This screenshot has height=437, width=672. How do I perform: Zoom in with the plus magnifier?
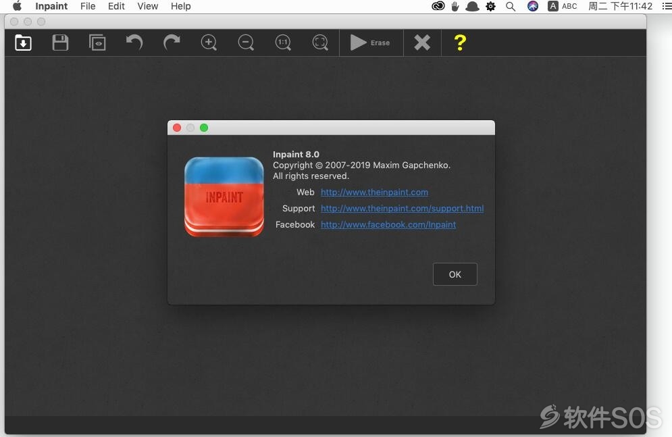click(209, 43)
